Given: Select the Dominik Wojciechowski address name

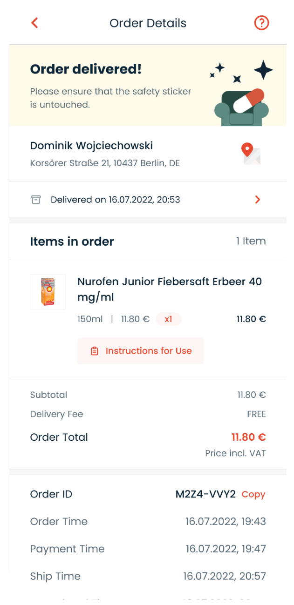Looking at the screenshot, I should (91, 146).
